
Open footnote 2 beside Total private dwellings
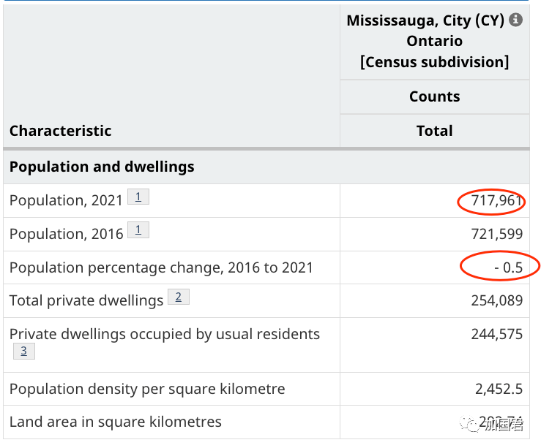[179, 297]
